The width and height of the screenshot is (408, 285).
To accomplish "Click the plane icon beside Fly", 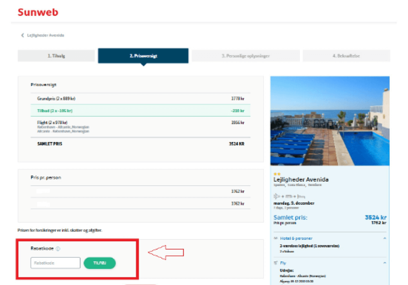I will click(276, 263).
